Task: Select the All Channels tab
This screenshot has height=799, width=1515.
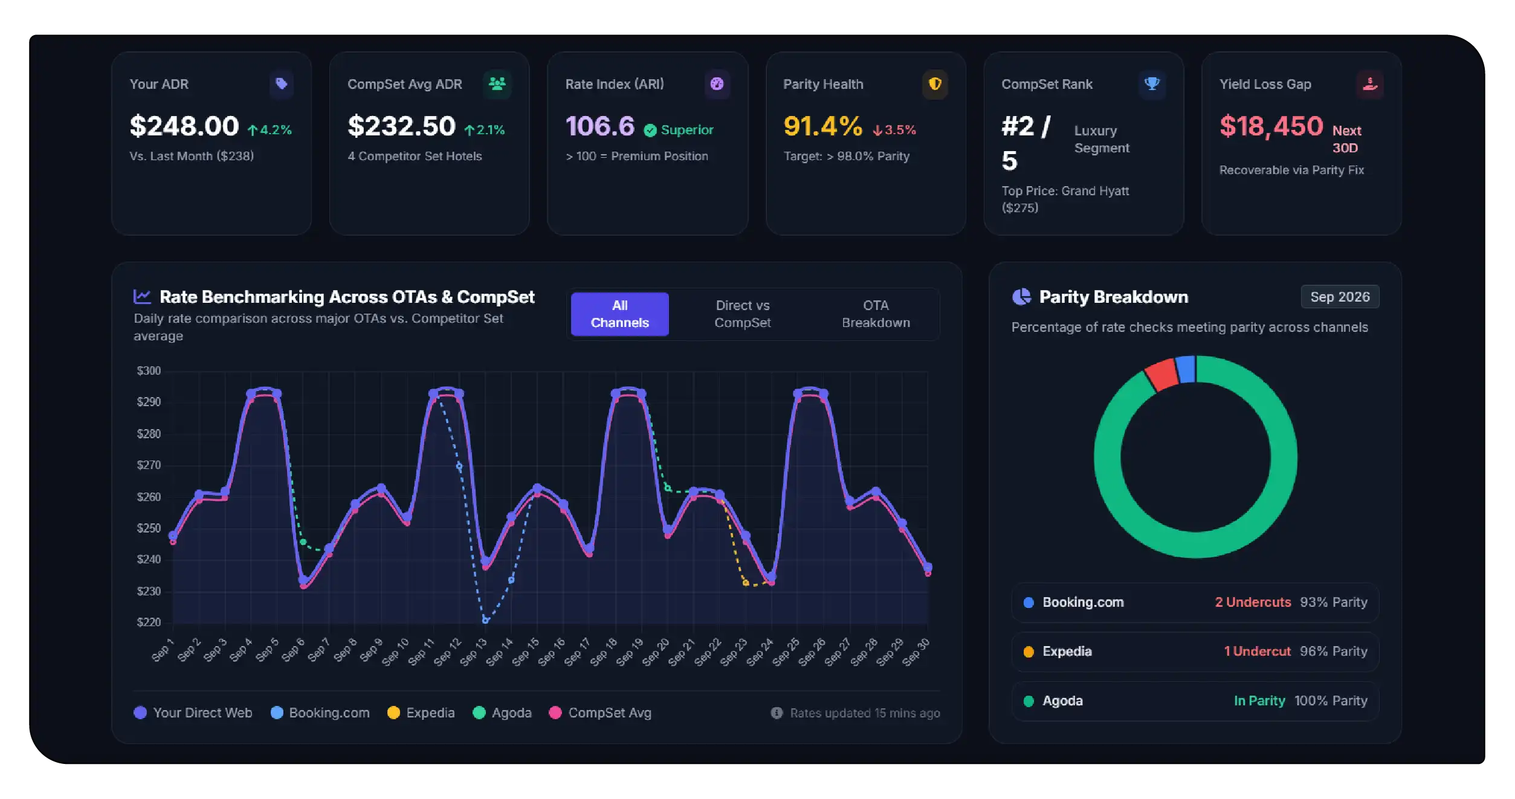Action: (x=620, y=314)
